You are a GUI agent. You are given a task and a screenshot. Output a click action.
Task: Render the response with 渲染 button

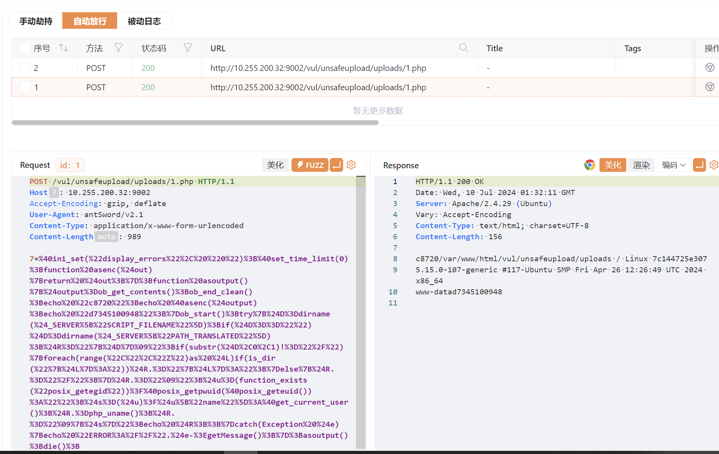click(641, 165)
